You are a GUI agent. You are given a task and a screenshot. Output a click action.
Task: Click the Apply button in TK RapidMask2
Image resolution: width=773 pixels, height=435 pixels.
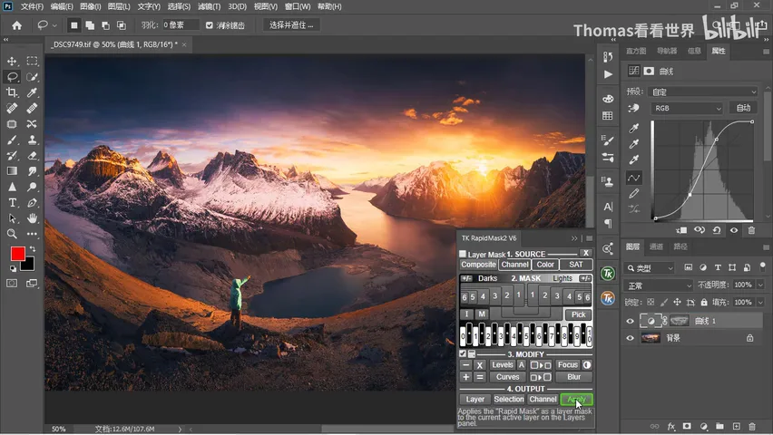(x=576, y=400)
